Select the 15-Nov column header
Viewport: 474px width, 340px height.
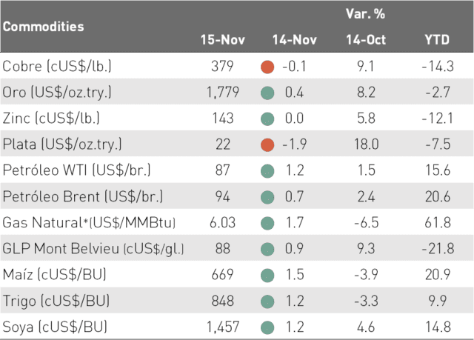(x=223, y=40)
